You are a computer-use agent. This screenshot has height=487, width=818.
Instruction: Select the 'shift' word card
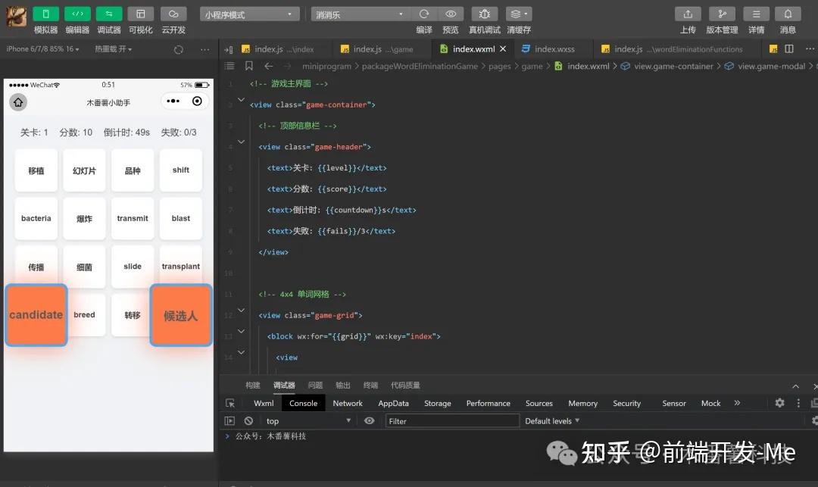click(x=180, y=170)
